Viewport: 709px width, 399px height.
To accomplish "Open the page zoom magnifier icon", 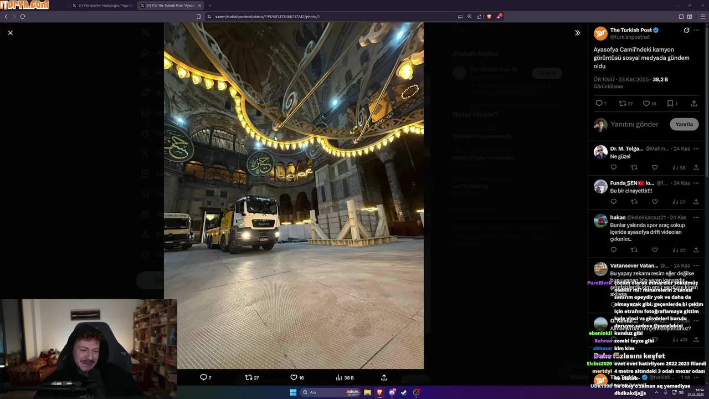I will coord(470,17).
